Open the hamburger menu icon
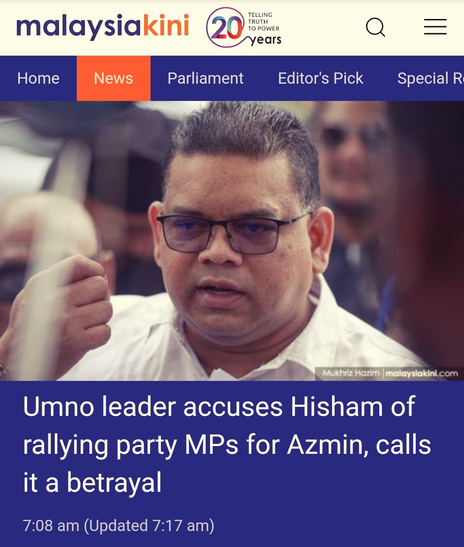 435,27
